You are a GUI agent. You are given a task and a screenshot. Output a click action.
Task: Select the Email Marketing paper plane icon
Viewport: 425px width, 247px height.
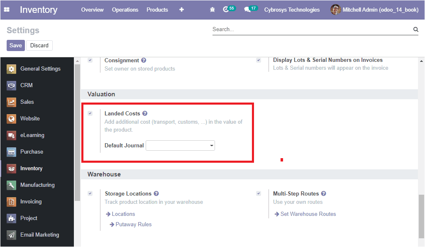(x=11, y=235)
